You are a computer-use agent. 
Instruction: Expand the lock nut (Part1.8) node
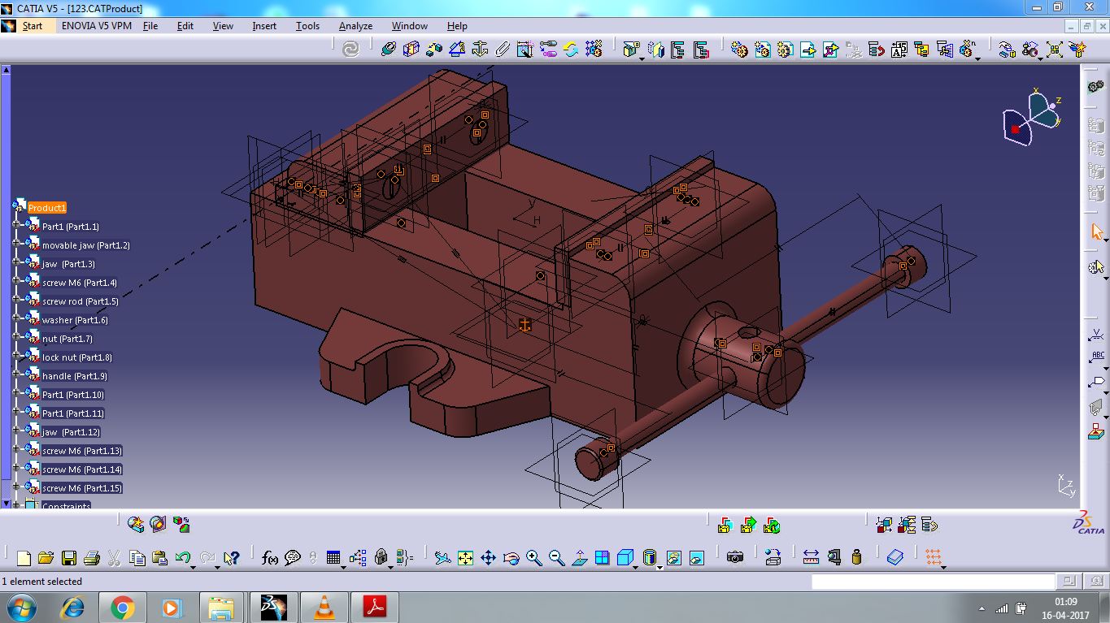[15, 357]
